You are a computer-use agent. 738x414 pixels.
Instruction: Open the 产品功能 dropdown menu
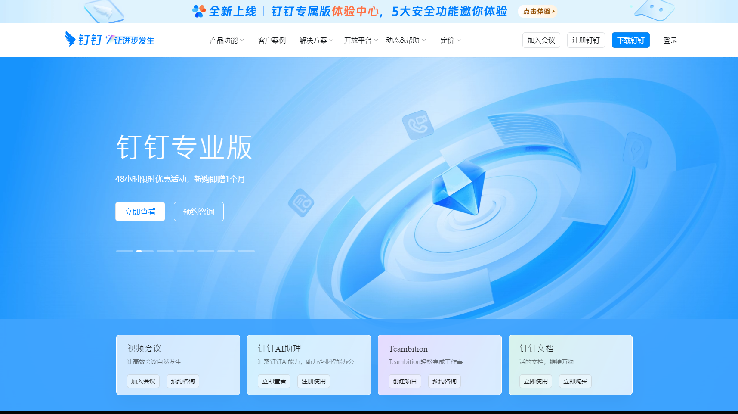227,40
